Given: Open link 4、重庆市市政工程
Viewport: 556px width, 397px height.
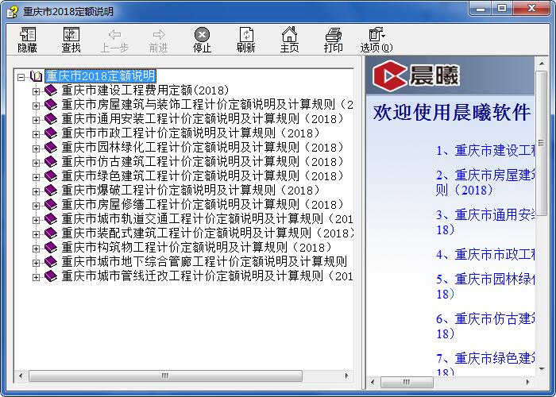Looking at the screenshot, I should coord(485,254).
